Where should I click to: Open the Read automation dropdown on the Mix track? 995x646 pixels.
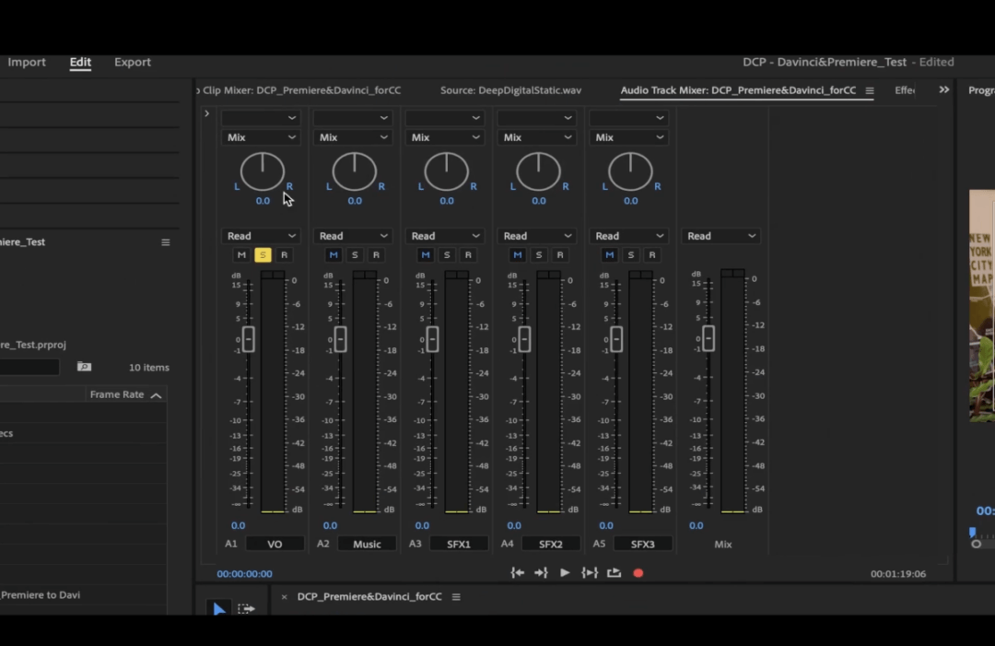pos(720,235)
